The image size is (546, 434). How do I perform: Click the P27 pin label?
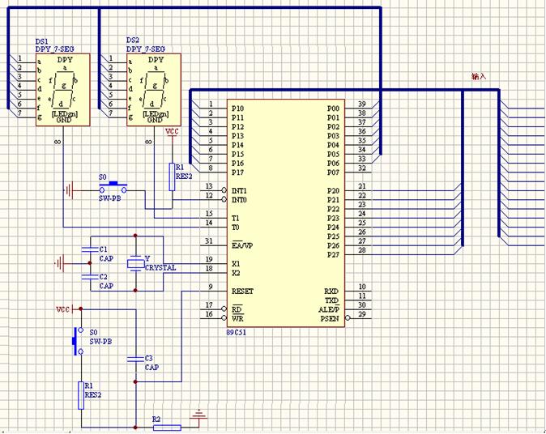point(333,254)
